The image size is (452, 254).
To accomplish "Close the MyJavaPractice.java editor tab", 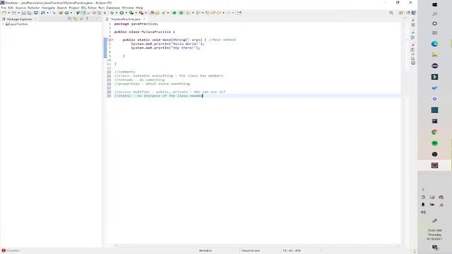I will click(x=144, y=19).
